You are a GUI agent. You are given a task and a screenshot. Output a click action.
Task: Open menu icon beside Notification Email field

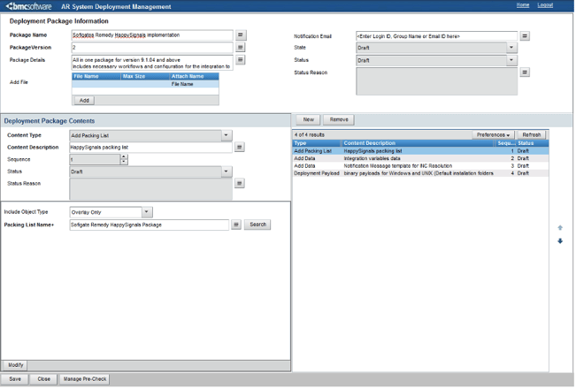pos(525,36)
